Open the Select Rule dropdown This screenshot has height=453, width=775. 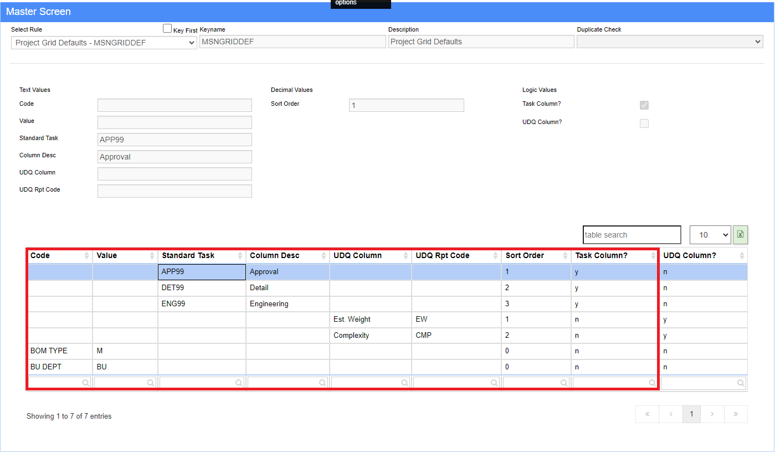(104, 43)
